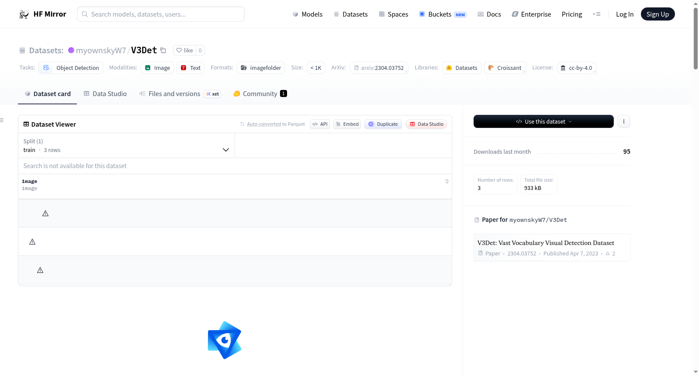
Task: Expand the Split train dropdown
Action: click(x=126, y=145)
